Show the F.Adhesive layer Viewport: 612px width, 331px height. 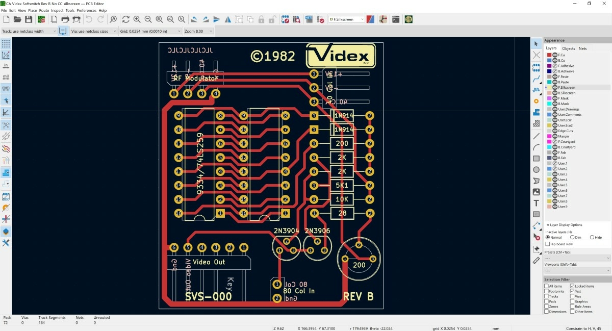(x=555, y=66)
